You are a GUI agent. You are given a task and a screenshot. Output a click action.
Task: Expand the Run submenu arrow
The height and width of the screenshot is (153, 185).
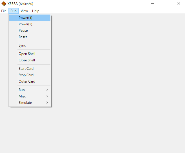coord(47,90)
